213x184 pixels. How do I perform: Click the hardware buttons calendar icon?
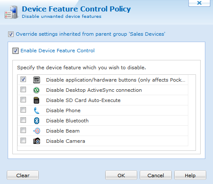[37, 80]
